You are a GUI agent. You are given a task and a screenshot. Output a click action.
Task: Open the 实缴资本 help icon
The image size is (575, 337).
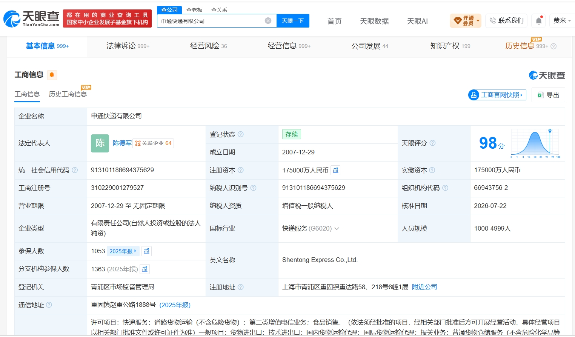[432, 170]
